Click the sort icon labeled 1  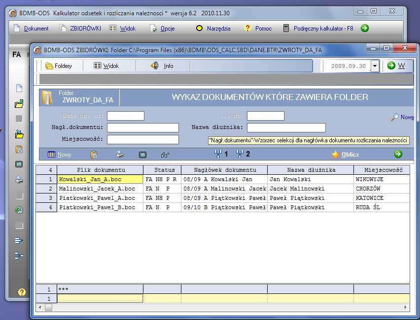tap(221, 154)
